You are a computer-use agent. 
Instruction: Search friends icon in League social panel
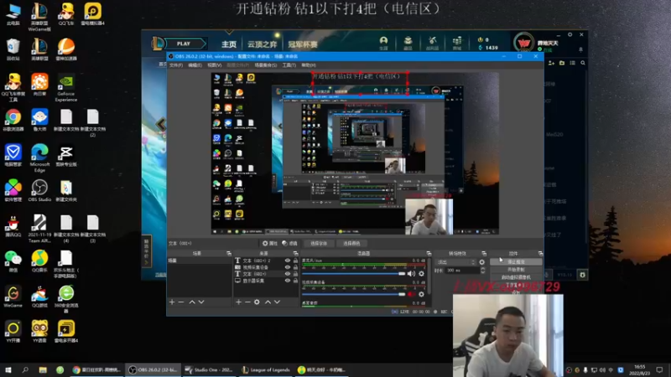[x=583, y=63]
